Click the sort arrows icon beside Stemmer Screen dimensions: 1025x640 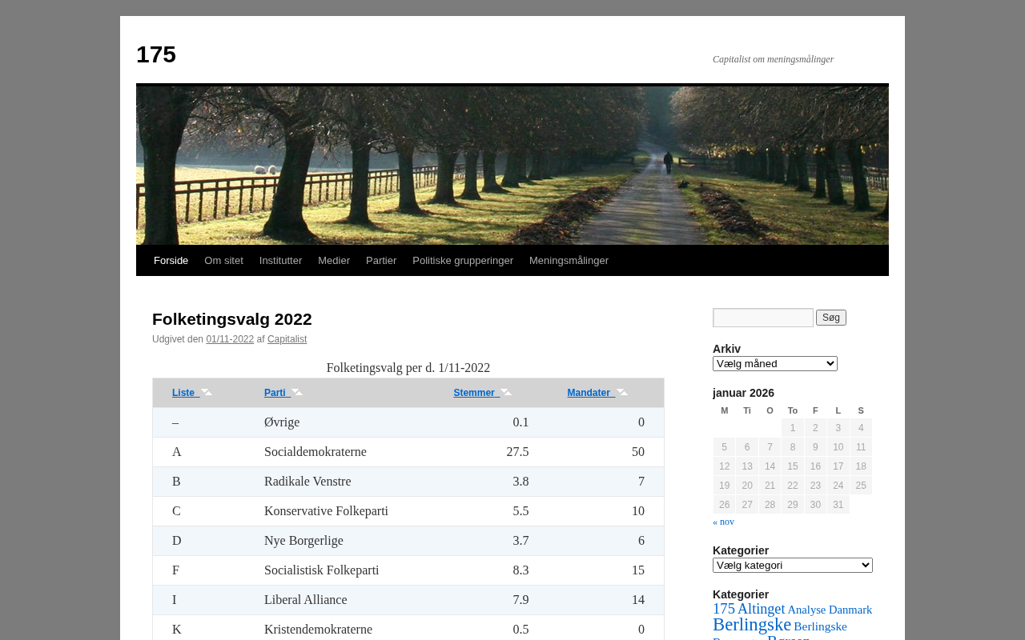coord(506,393)
